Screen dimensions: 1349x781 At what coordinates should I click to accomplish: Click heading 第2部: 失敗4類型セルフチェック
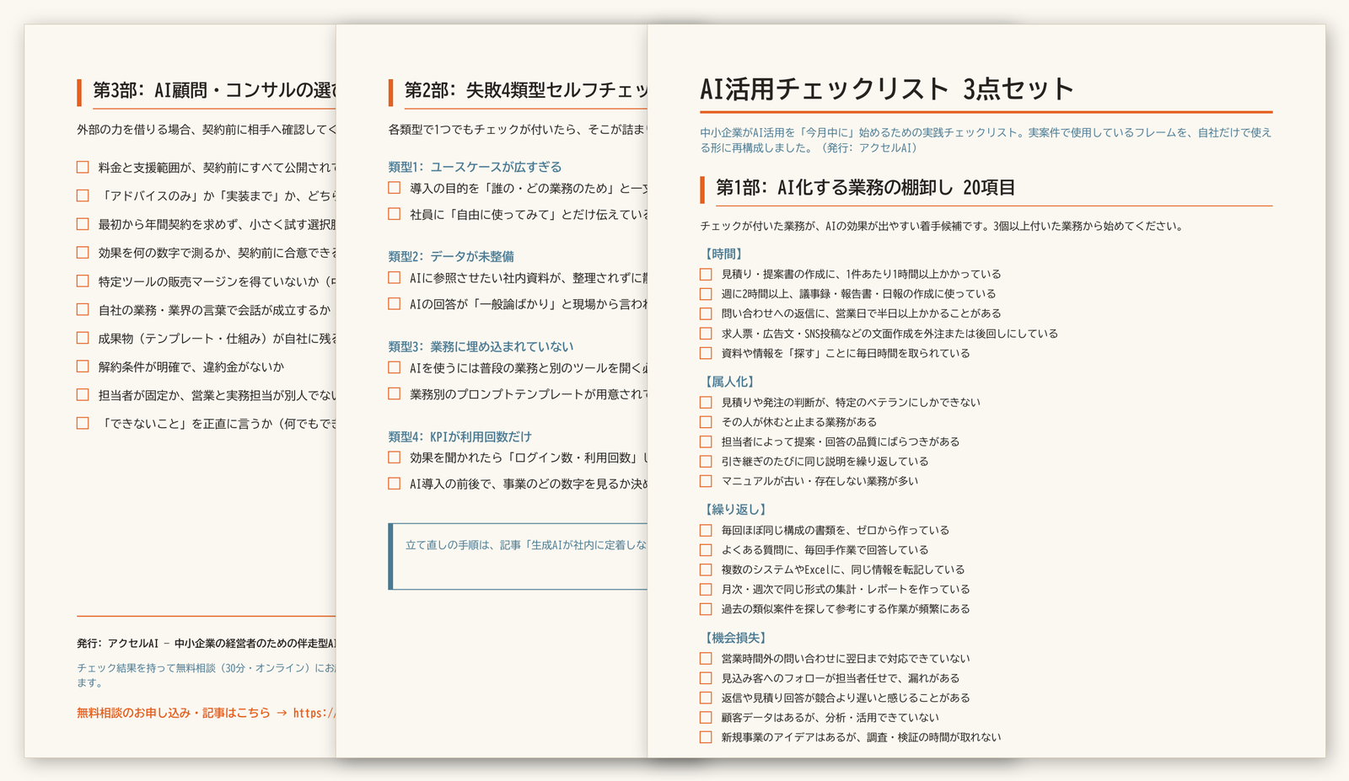point(525,90)
